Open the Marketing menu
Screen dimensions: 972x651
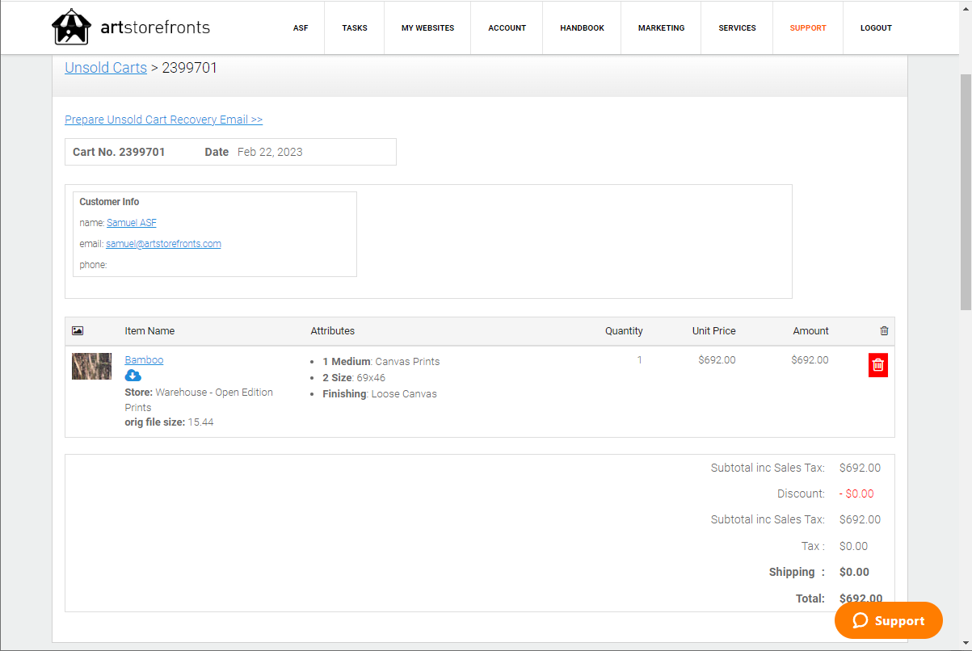click(661, 27)
